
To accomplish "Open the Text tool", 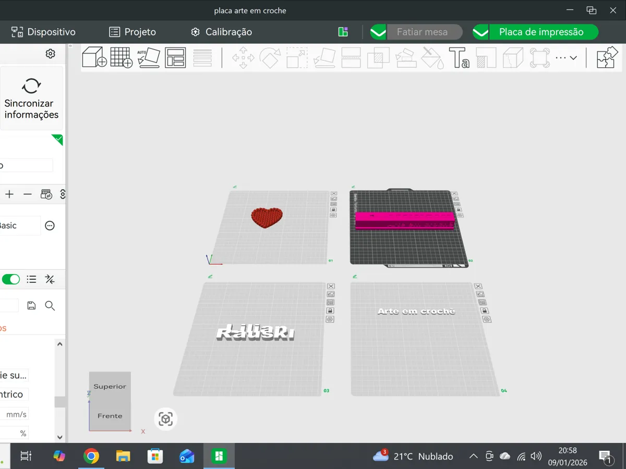I will [x=460, y=57].
